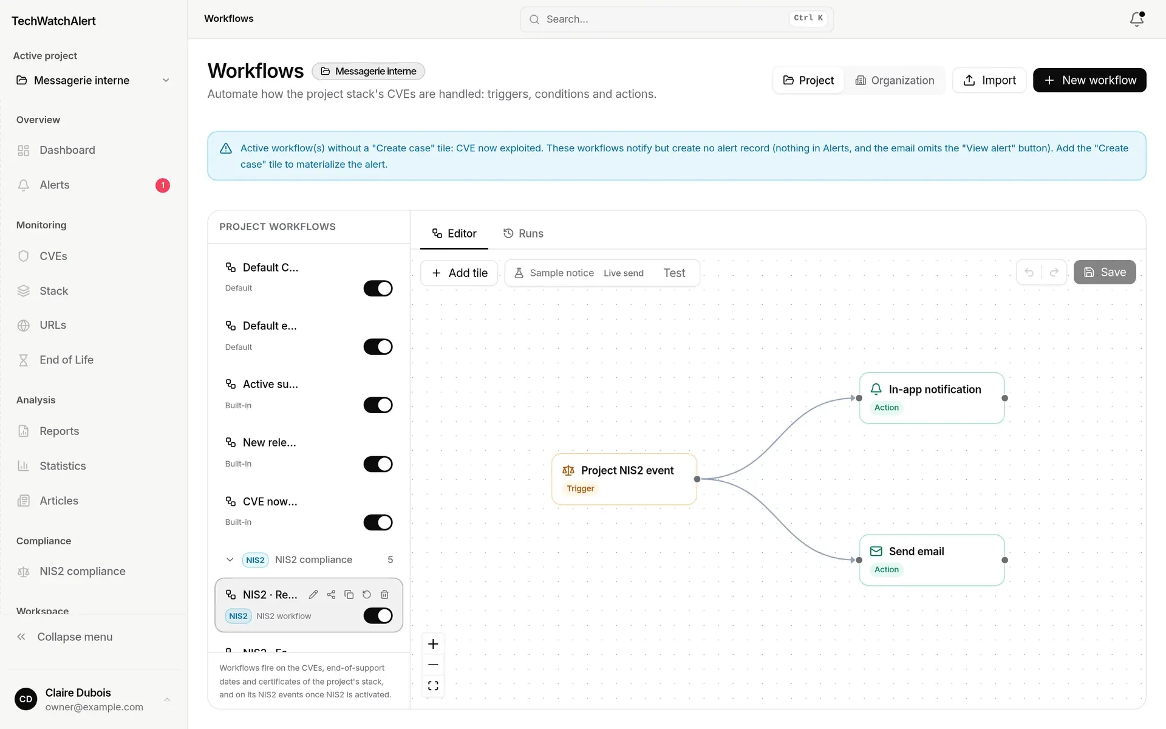Save the workflow
1166x729 pixels.
(x=1105, y=272)
